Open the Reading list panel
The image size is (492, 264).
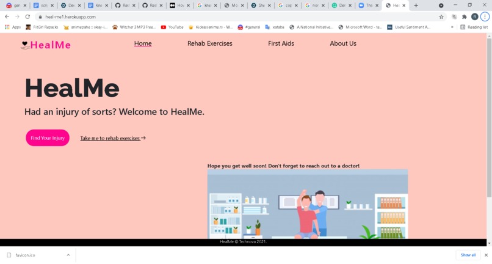click(474, 27)
